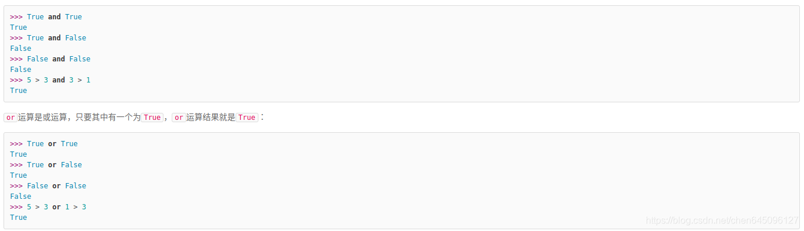
Task: Click the inline 'True' tag after 其中有一个为
Action: [152, 118]
